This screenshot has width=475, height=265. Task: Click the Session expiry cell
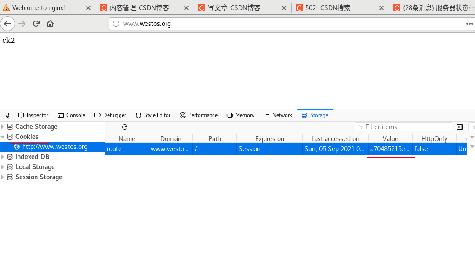pos(270,149)
